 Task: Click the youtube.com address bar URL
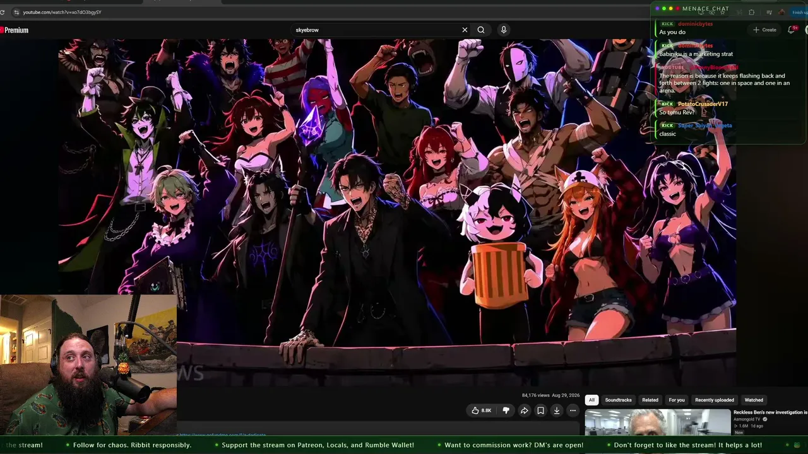62,12
